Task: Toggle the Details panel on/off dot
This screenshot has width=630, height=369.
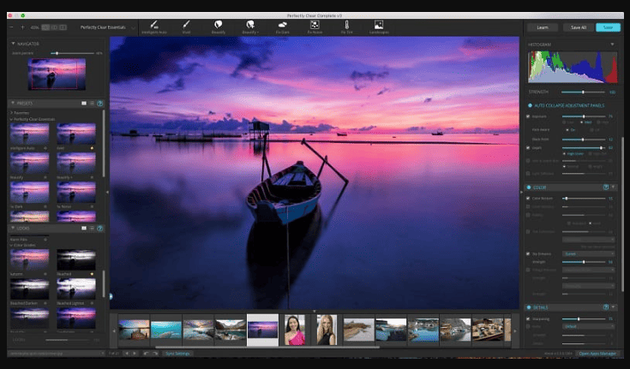Action: pos(529,307)
